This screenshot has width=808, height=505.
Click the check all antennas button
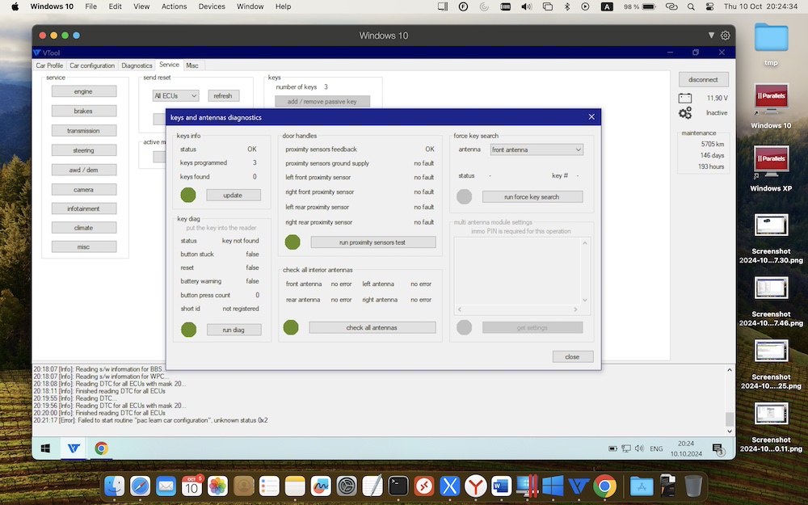click(x=372, y=327)
